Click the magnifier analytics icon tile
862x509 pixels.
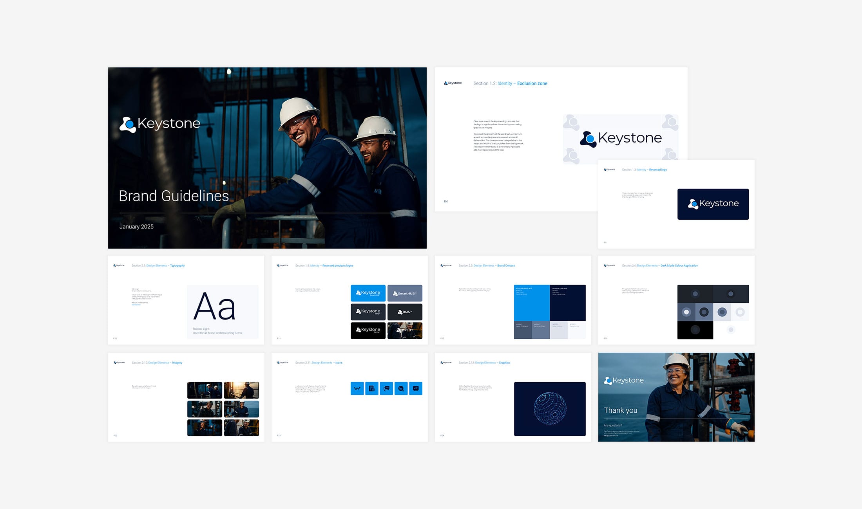401,388
